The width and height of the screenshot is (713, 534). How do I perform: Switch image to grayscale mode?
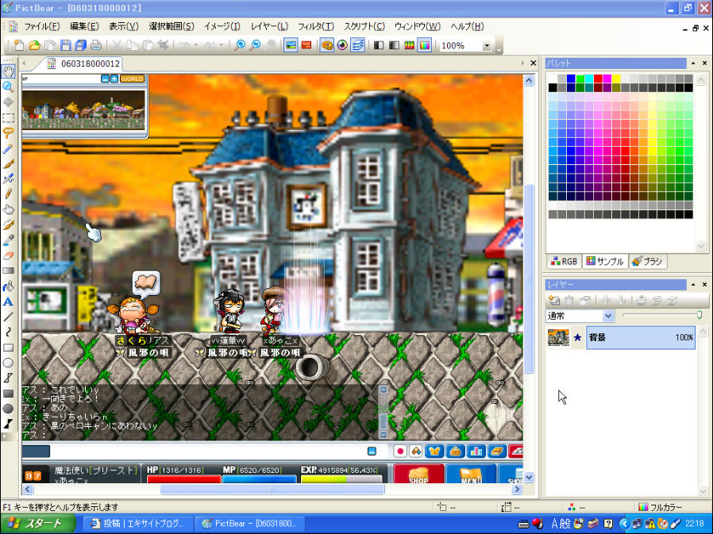[394, 45]
